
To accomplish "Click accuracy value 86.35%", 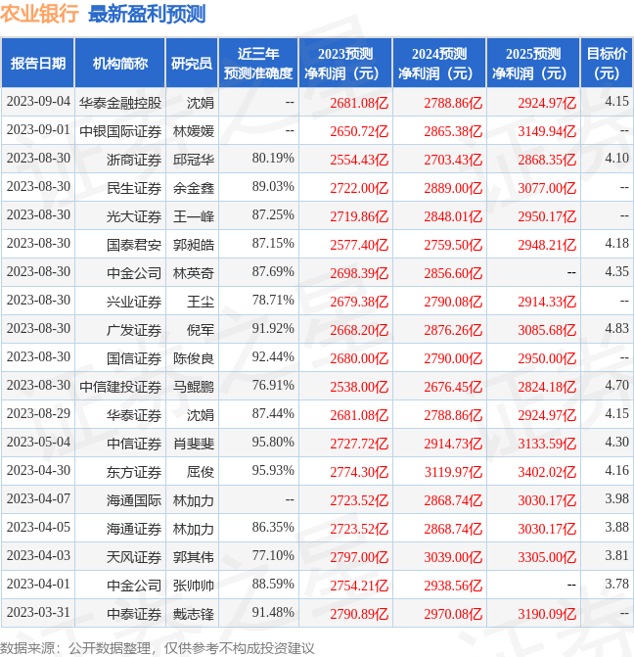I will (x=273, y=528).
